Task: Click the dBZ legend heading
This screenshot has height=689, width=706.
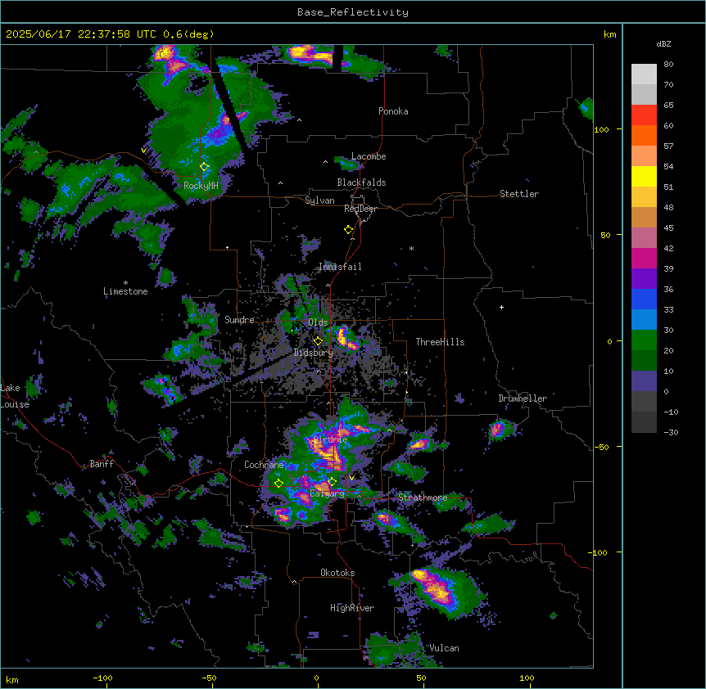Action: (x=663, y=43)
